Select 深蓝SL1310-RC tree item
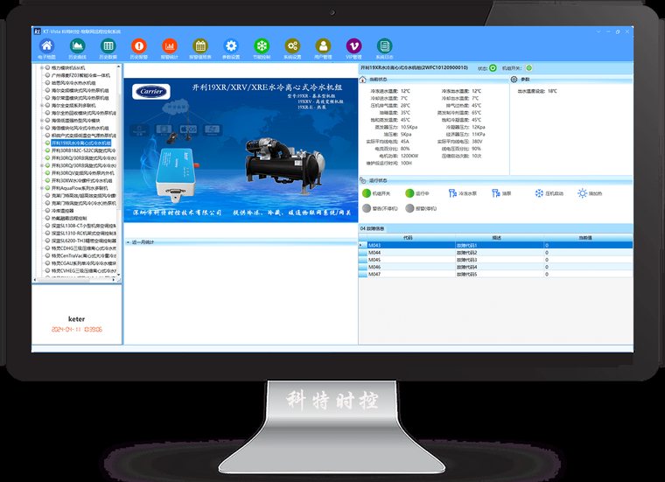 [x=83, y=234]
